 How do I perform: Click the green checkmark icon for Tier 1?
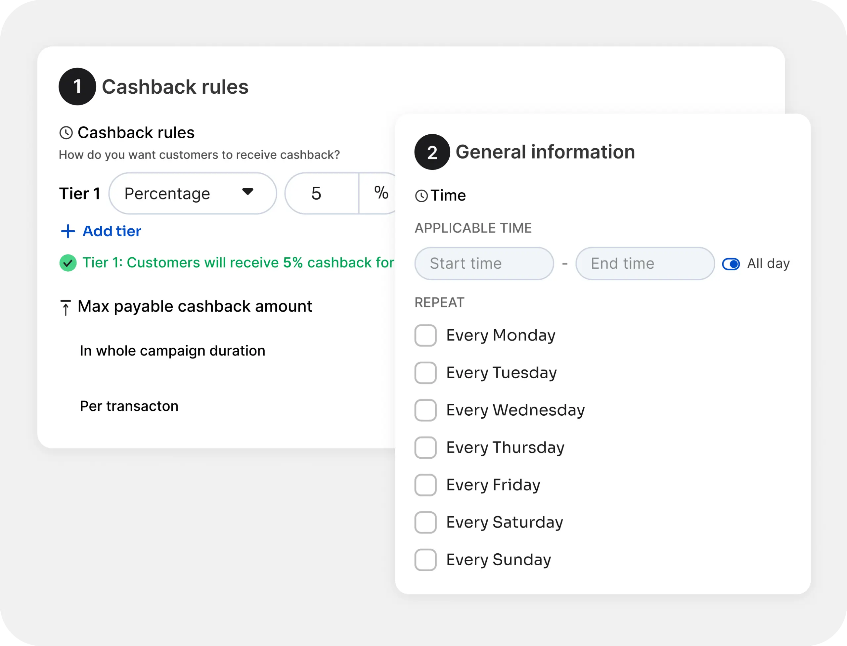coord(68,263)
